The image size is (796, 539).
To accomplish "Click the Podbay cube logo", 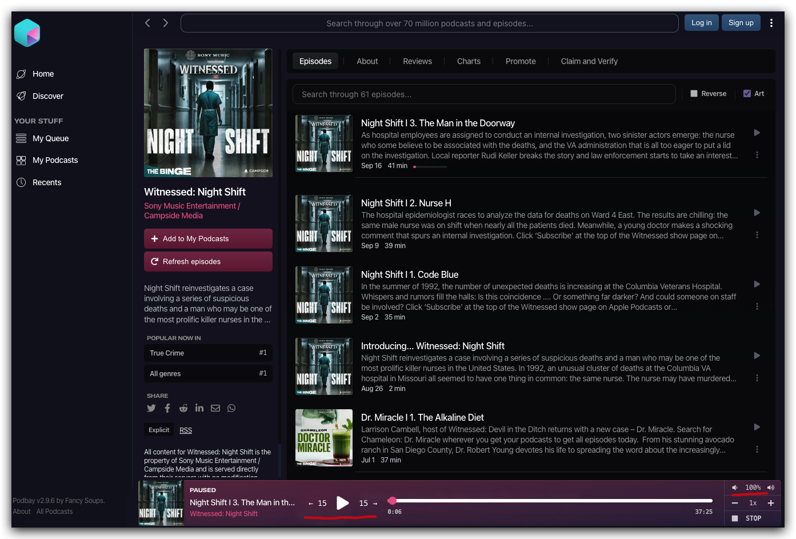I will click(27, 33).
